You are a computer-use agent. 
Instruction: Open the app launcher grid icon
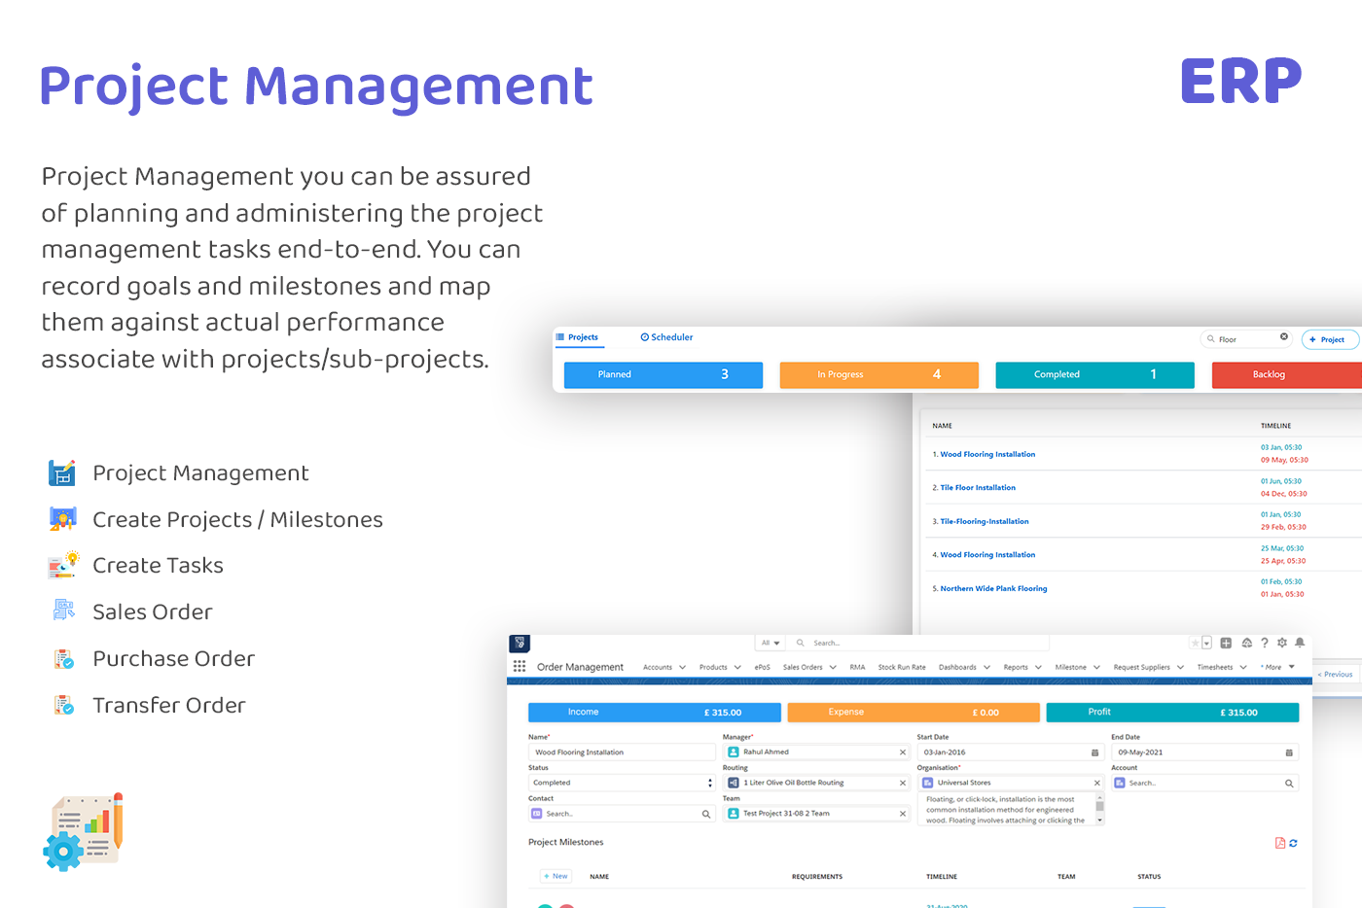pos(520,666)
